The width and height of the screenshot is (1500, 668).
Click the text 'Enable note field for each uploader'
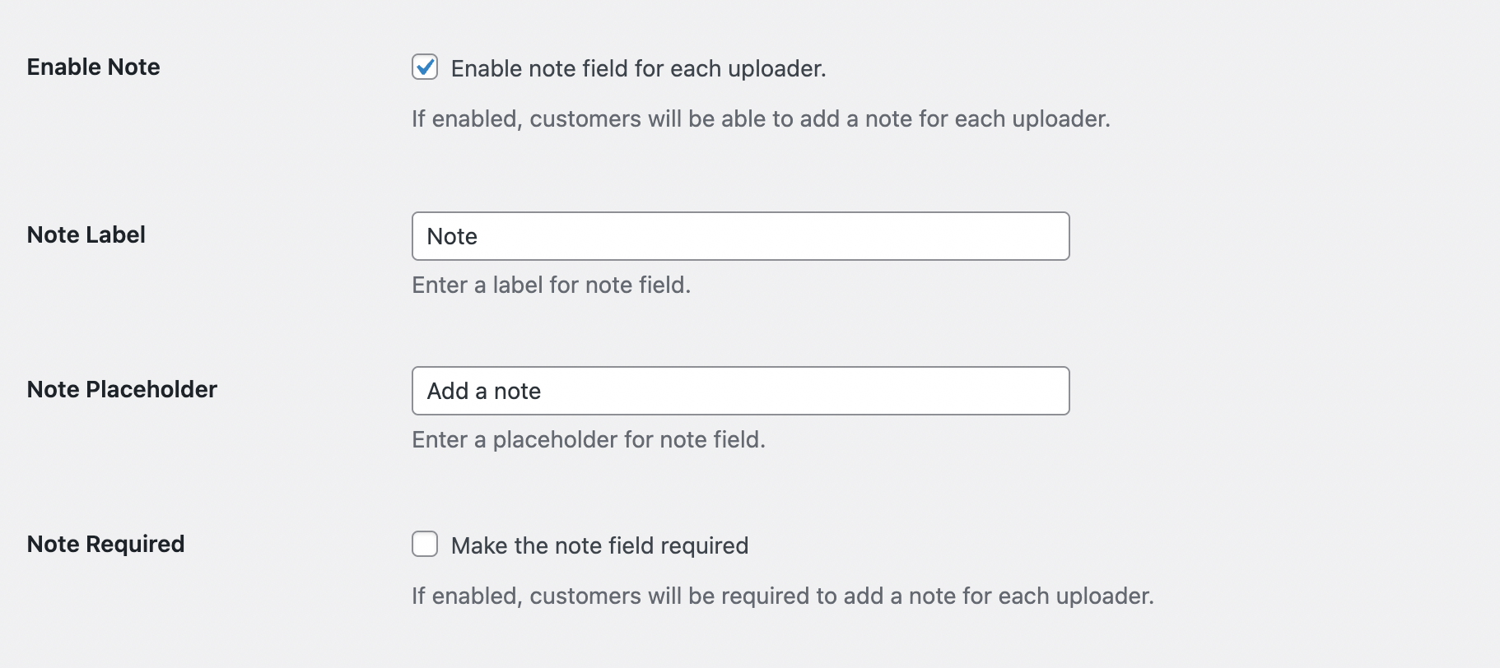pyautogui.click(x=639, y=68)
